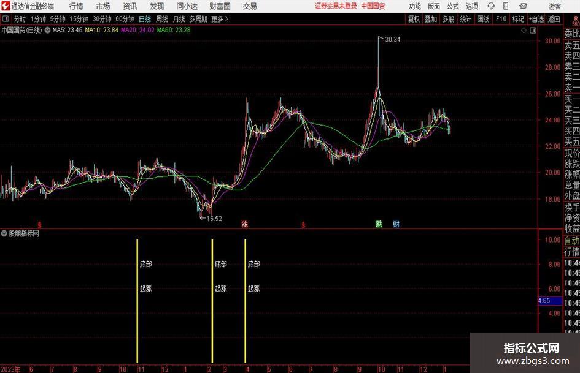Switch to 1分钟 period
The width and height of the screenshot is (580, 373).
[38, 19]
